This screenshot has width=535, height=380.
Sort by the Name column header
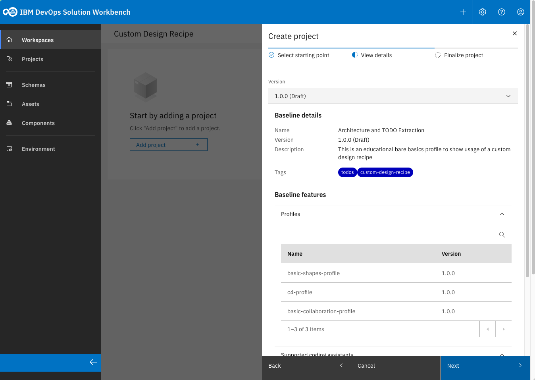pyautogui.click(x=295, y=254)
